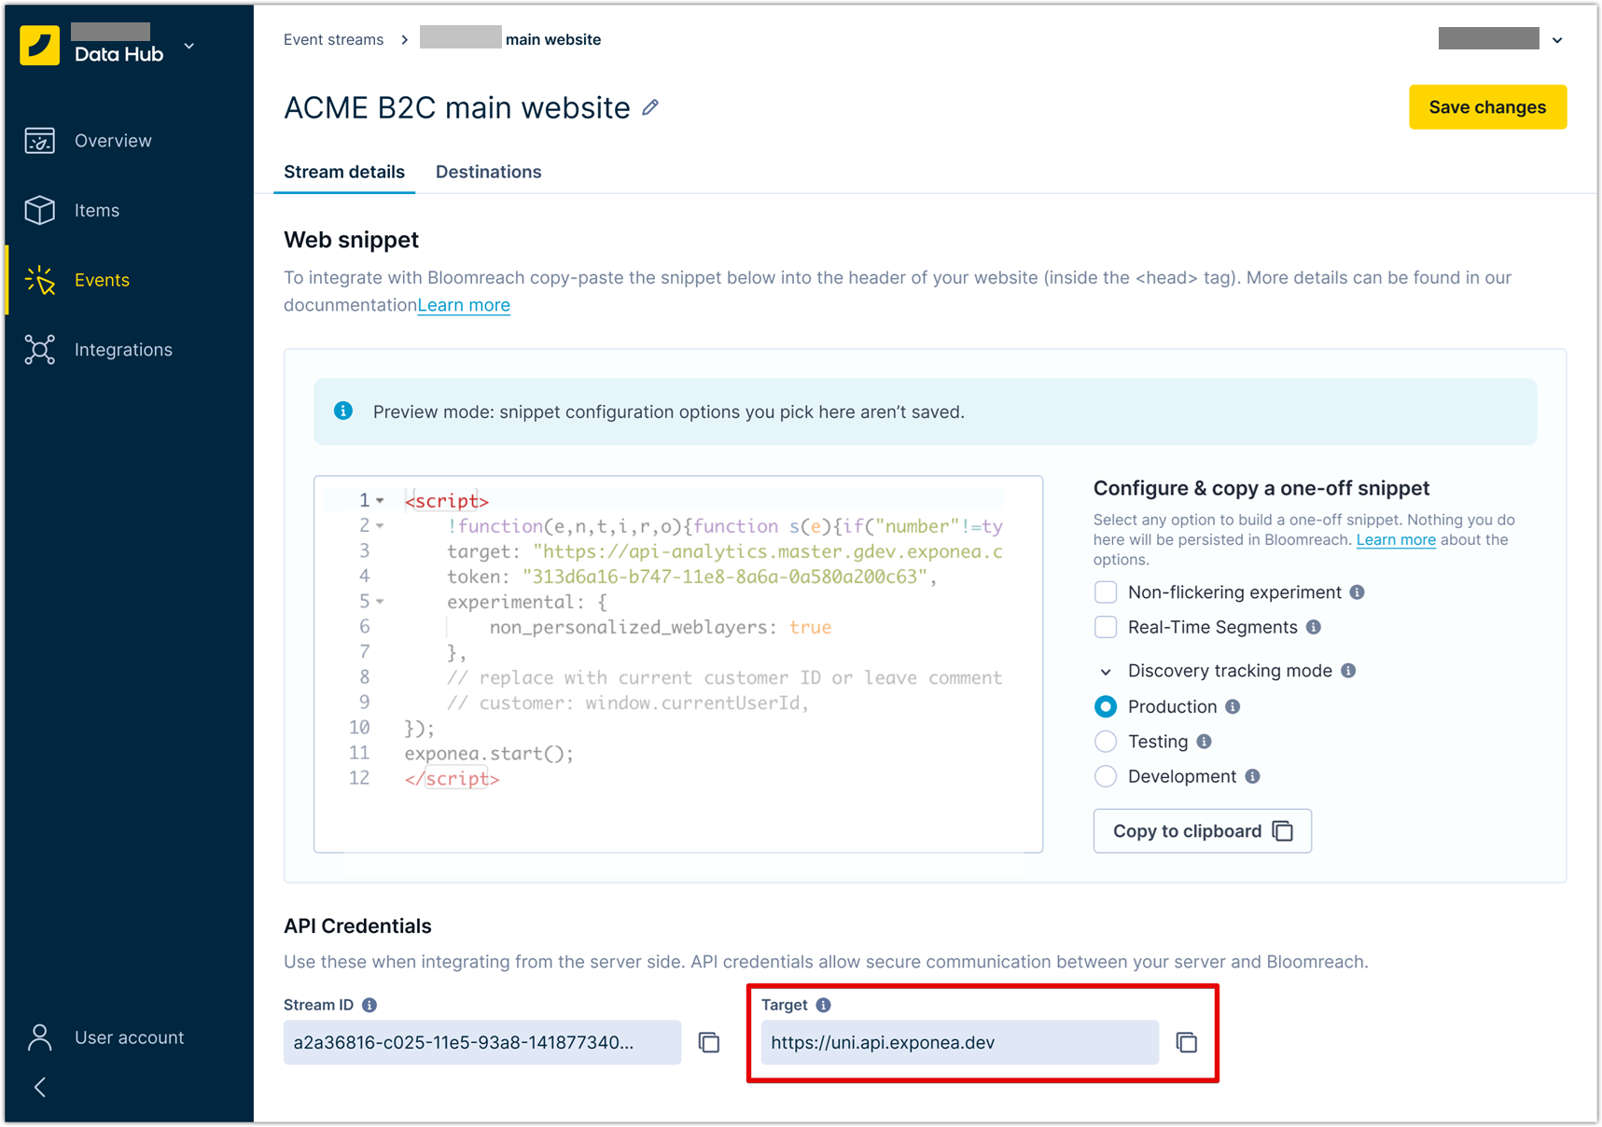Open the Items menu item
The height and width of the screenshot is (1127, 1602).
click(97, 210)
